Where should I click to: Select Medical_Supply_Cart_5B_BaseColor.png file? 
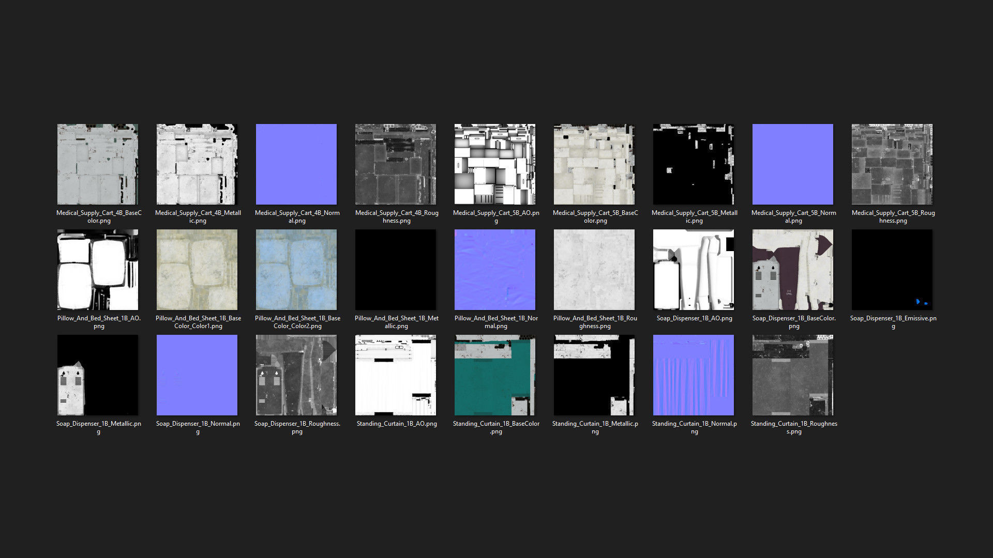(x=594, y=164)
